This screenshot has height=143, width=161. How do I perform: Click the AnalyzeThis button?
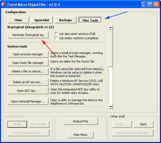pyautogui.click(x=80, y=121)
